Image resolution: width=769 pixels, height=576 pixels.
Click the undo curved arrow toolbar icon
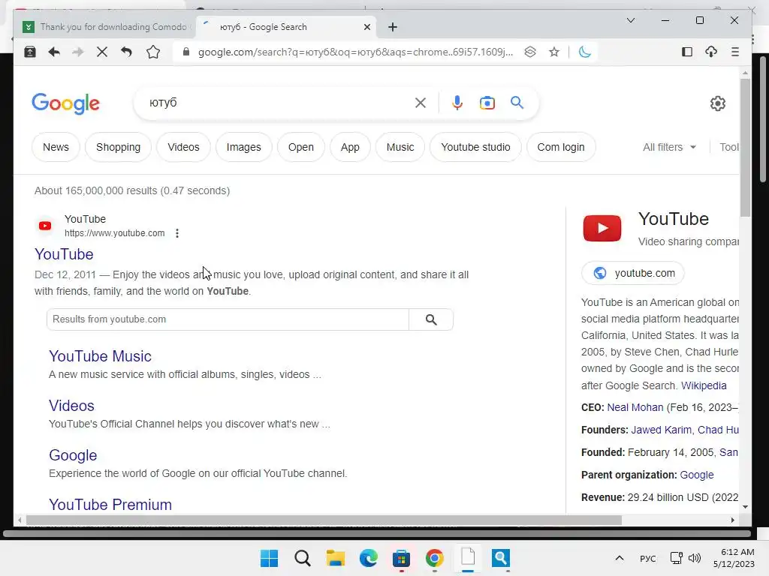click(126, 52)
